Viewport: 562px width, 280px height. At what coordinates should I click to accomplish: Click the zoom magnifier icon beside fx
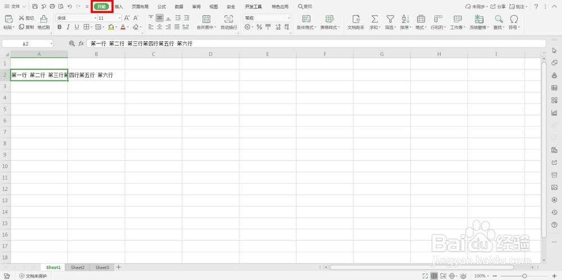click(x=72, y=43)
